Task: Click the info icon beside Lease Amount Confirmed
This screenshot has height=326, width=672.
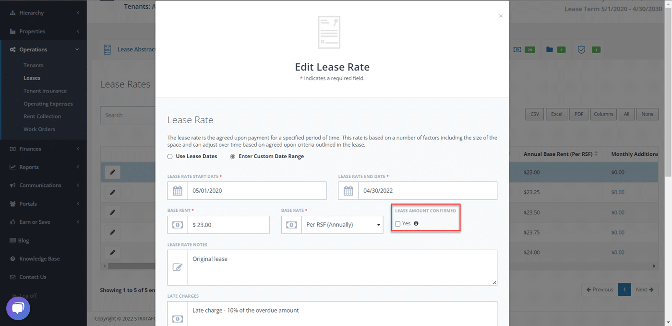Action: tap(416, 223)
